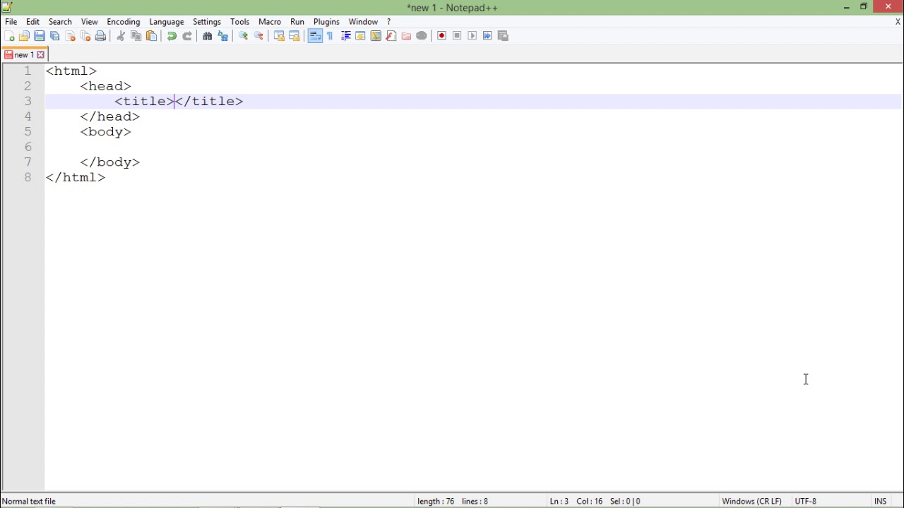Toggle the INS insert mode indicator

coord(880,501)
